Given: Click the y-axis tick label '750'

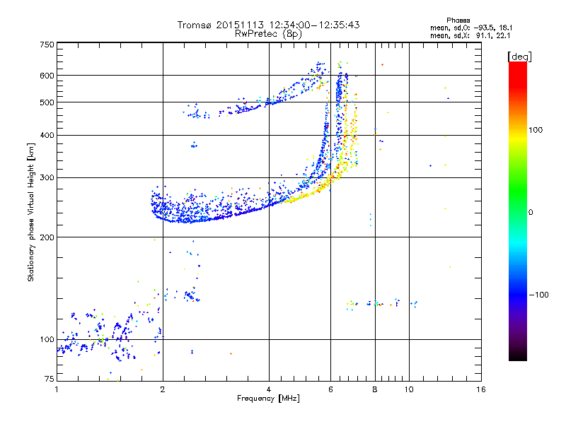Looking at the screenshot, I should (47, 45).
